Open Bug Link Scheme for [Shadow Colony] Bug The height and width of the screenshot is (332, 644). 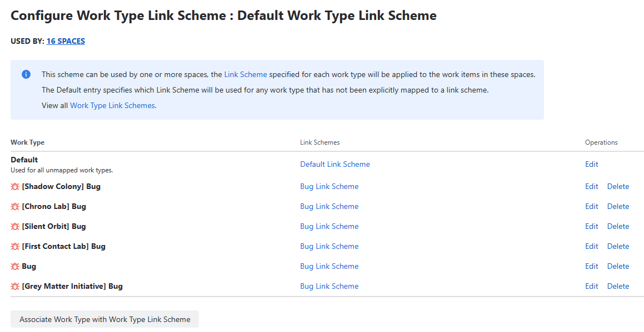[x=330, y=186]
